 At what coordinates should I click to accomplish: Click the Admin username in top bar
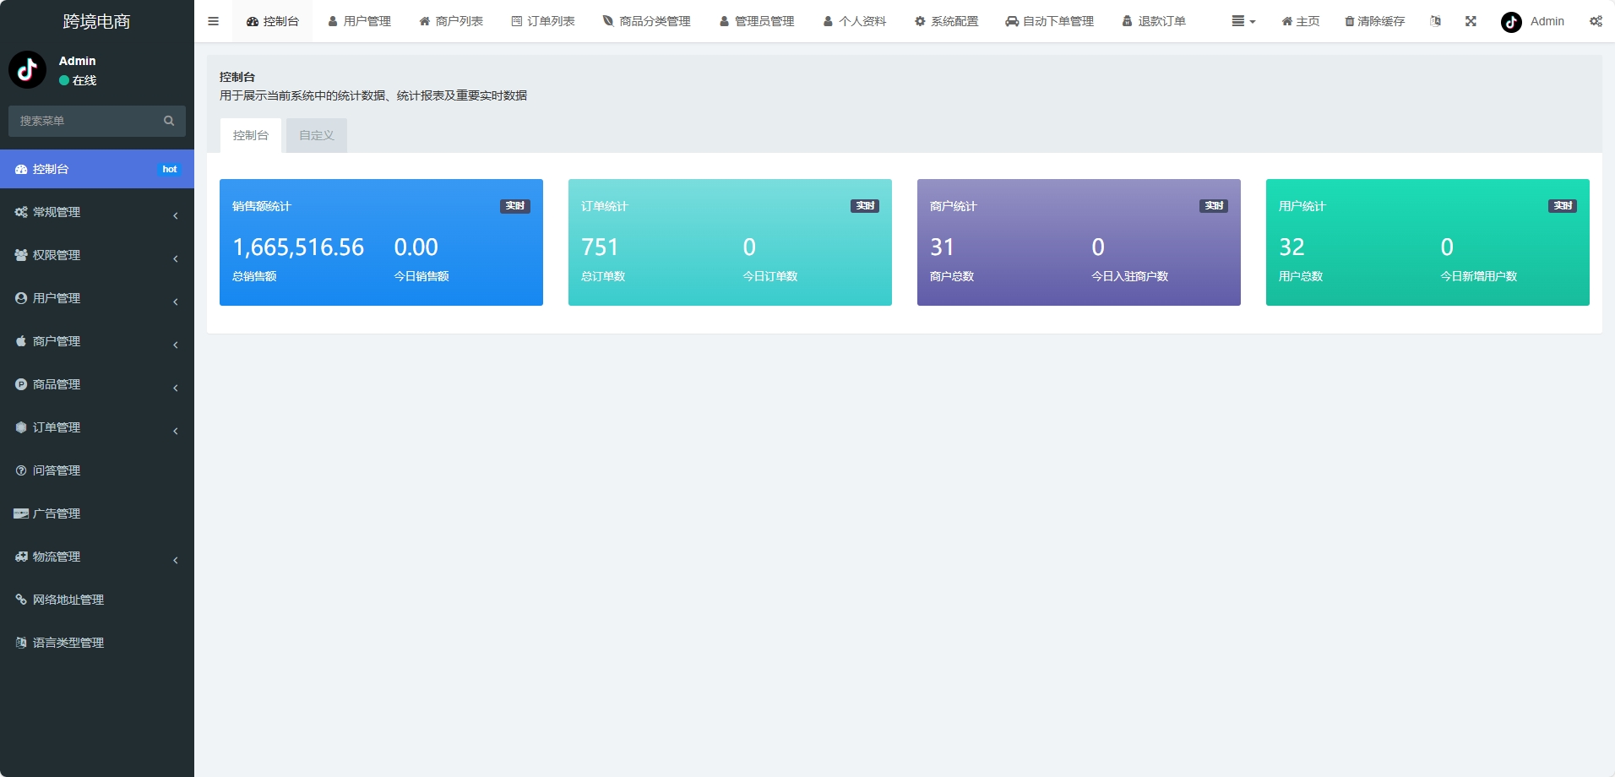point(1547,21)
